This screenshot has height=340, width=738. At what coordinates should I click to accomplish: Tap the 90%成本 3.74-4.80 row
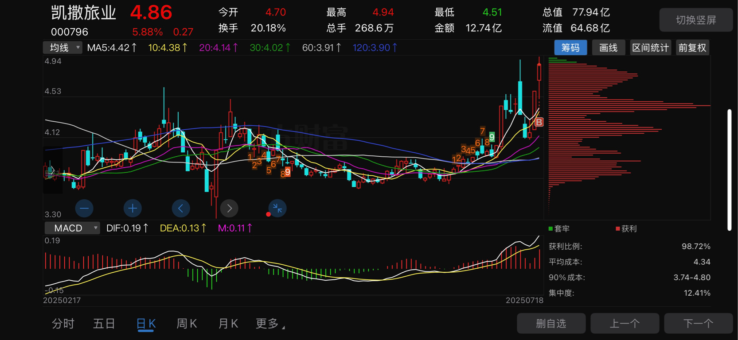[629, 277]
